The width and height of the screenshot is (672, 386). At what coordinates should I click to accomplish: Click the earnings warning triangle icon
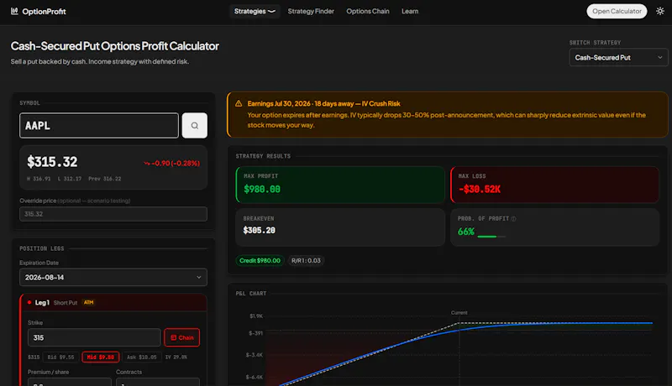[x=239, y=103]
